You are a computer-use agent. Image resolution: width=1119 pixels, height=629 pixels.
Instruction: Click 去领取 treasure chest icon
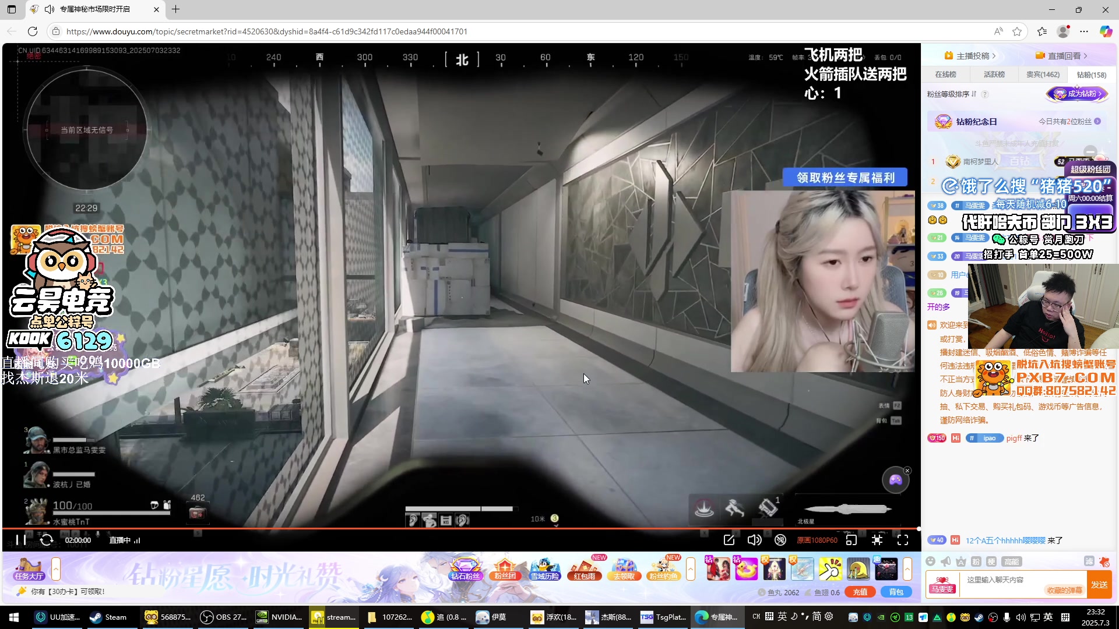(624, 569)
